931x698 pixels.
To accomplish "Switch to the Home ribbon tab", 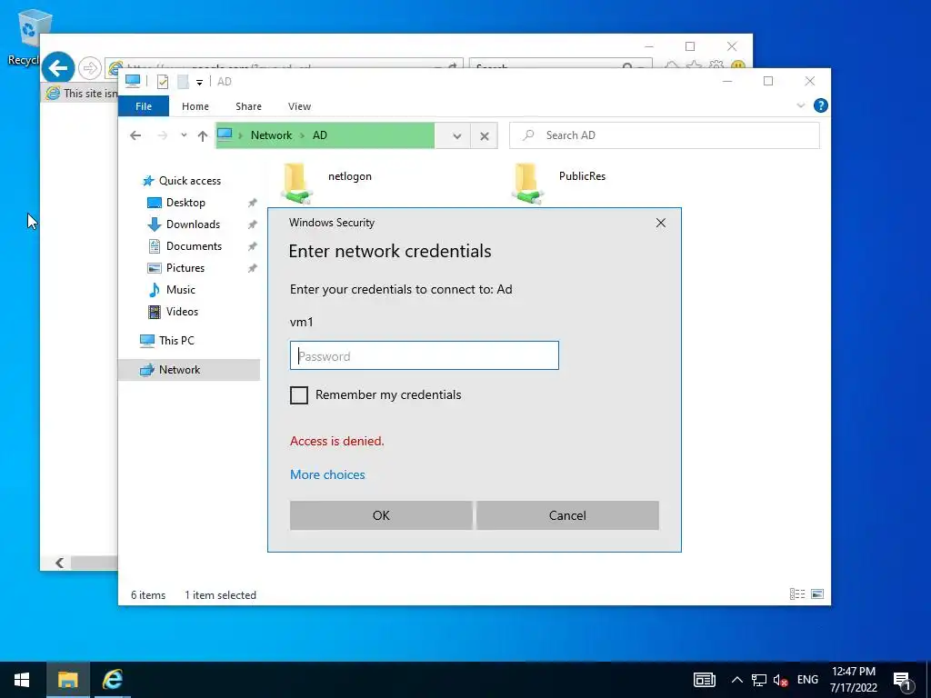I will [195, 106].
